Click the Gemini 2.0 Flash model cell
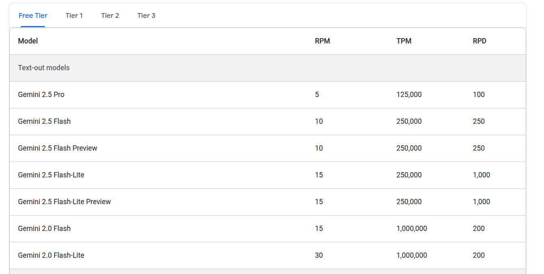 (x=44, y=229)
